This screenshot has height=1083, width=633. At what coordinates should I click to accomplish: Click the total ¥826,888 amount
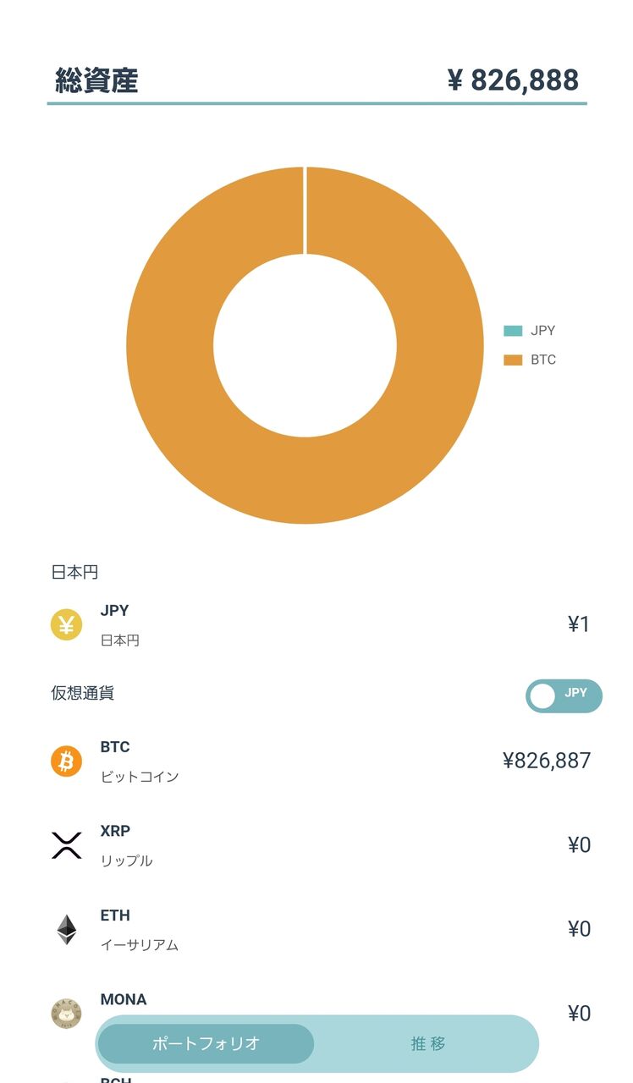(513, 81)
